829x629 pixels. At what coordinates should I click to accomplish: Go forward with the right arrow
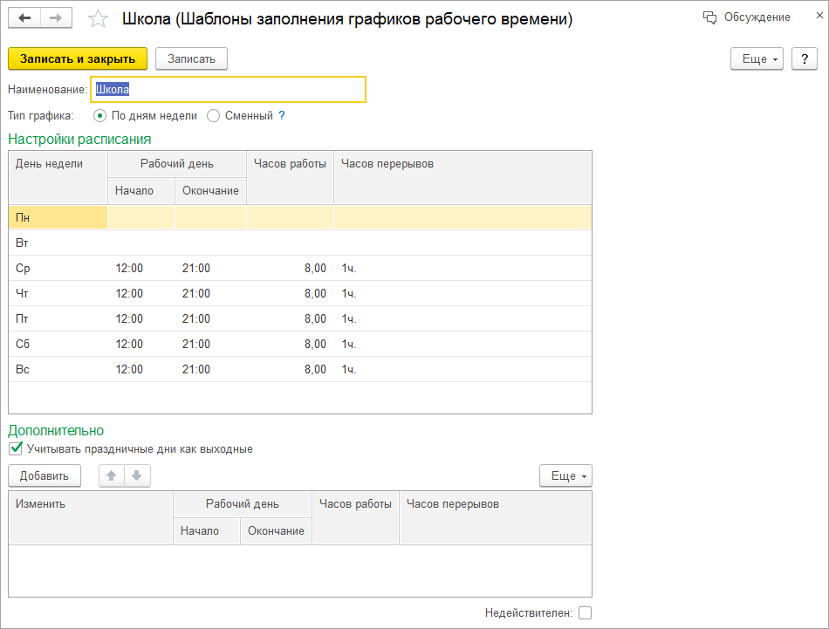56,18
